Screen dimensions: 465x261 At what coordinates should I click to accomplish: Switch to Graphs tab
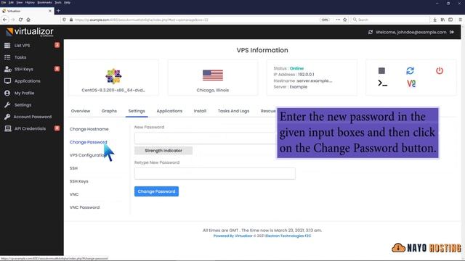[x=109, y=111]
